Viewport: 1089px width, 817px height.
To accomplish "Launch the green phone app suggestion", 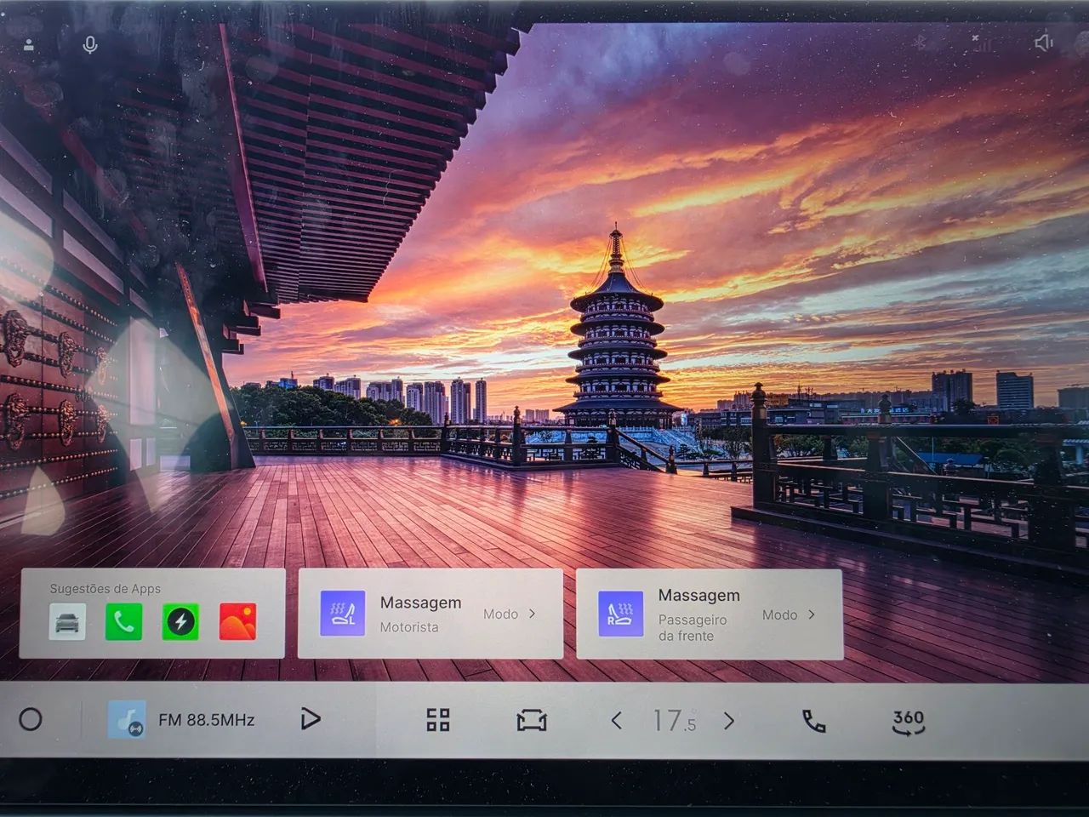I will tap(123, 621).
